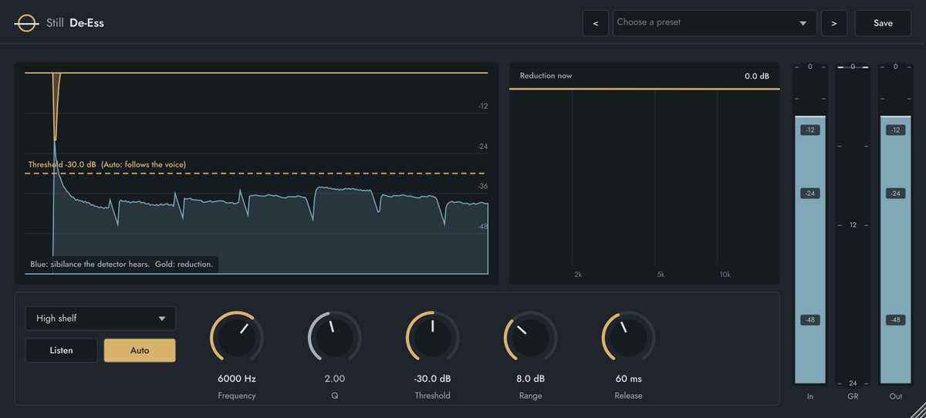Select the 8.0 dB range value
Screen dimensions: 926x418
pos(530,379)
